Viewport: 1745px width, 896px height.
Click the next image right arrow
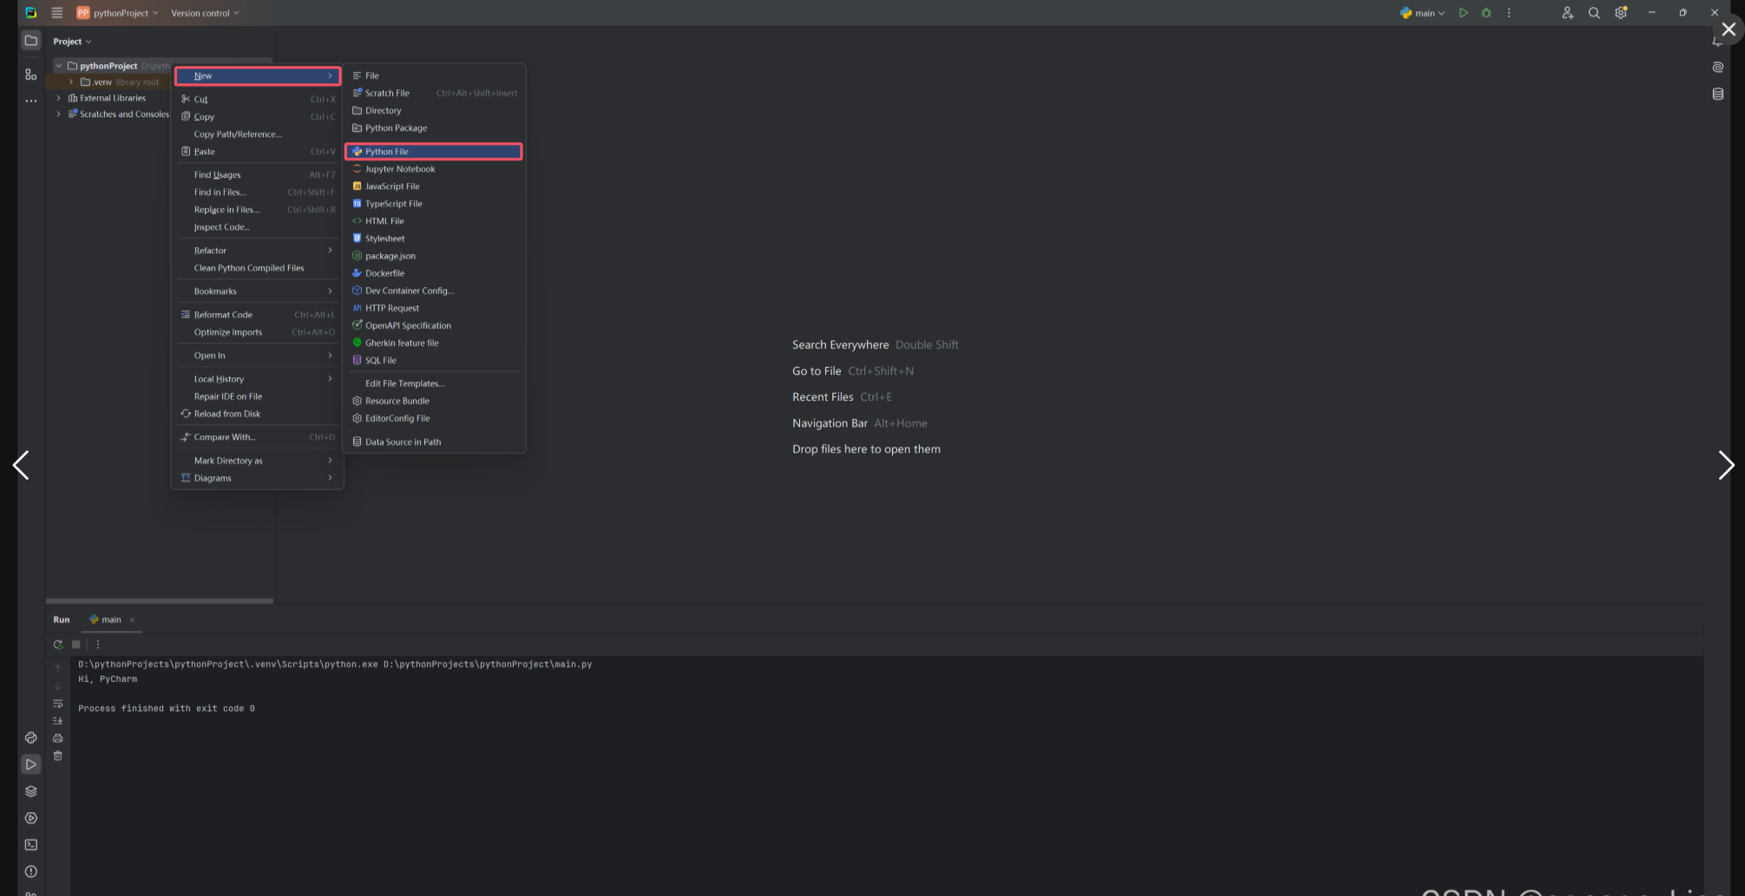[x=1725, y=466]
